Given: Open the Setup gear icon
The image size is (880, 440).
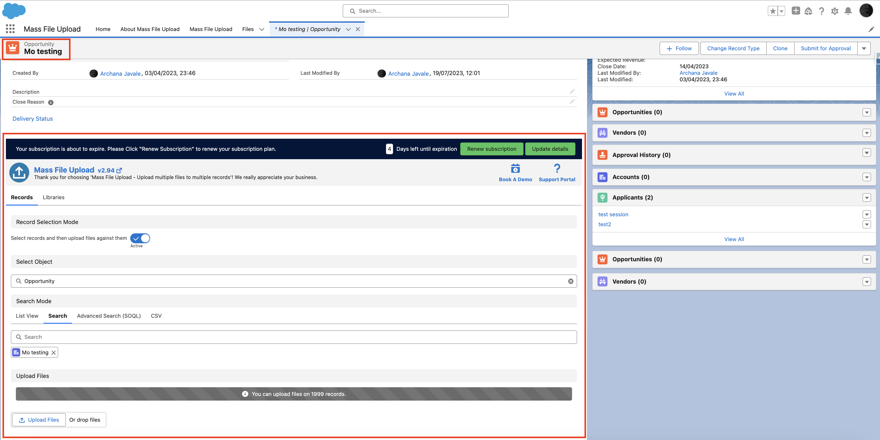Looking at the screenshot, I should click(x=835, y=11).
